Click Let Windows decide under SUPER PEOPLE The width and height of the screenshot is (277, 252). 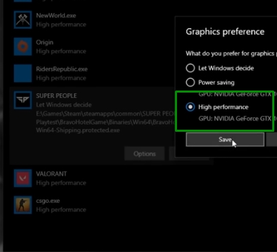pyautogui.click(x=64, y=105)
